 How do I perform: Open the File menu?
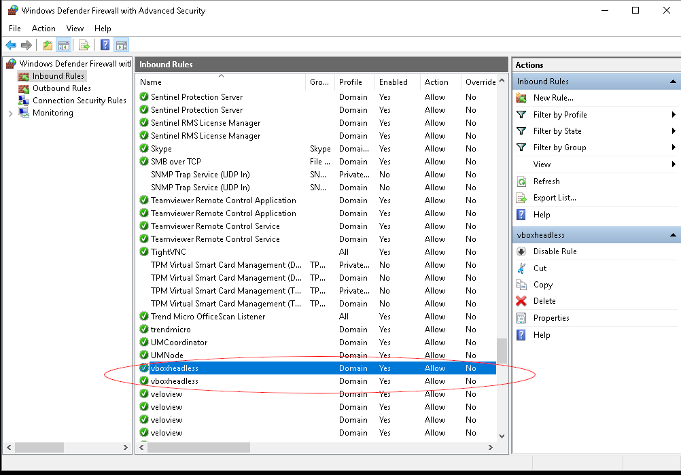point(15,29)
